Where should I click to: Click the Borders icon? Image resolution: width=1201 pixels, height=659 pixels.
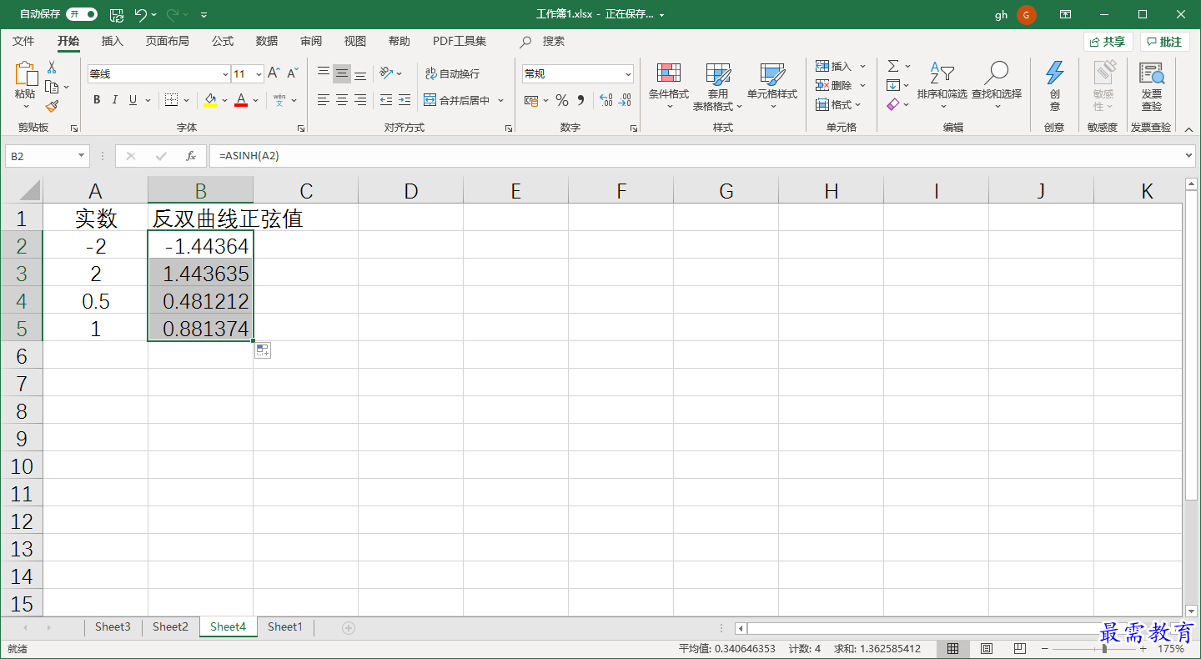171,100
